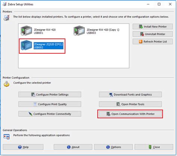Click the Open Printer Tools icon
Viewport: 177px width, 156px height.
pos(118,104)
